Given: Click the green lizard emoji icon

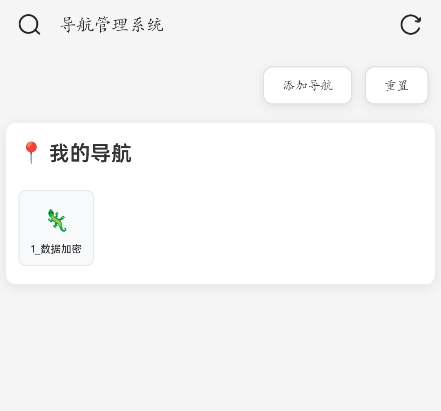Looking at the screenshot, I should click(57, 220).
